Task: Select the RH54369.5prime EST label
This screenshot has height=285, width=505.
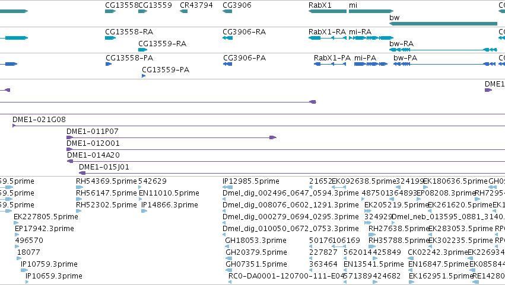Action: pyautogui.click(x=106, y=181)
